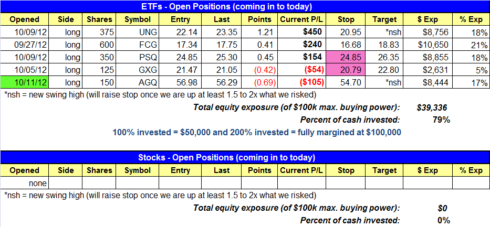
Task: Click the Stocks Open Positions title bar
Action: (245, 157)
